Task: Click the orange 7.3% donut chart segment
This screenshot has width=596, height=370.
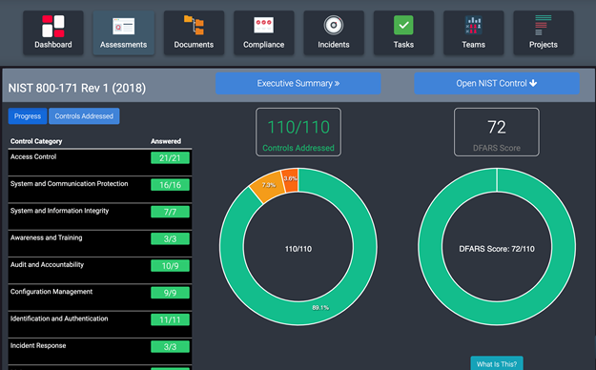Action: [268, 186]
